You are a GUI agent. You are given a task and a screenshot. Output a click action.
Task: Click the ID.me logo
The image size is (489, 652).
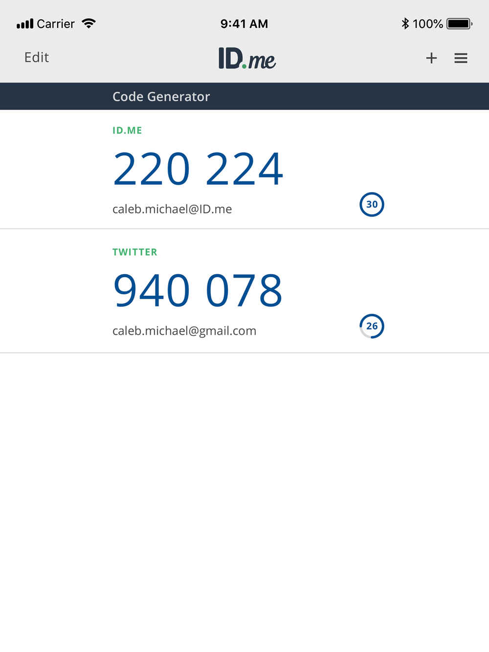[x=247, y=58]
